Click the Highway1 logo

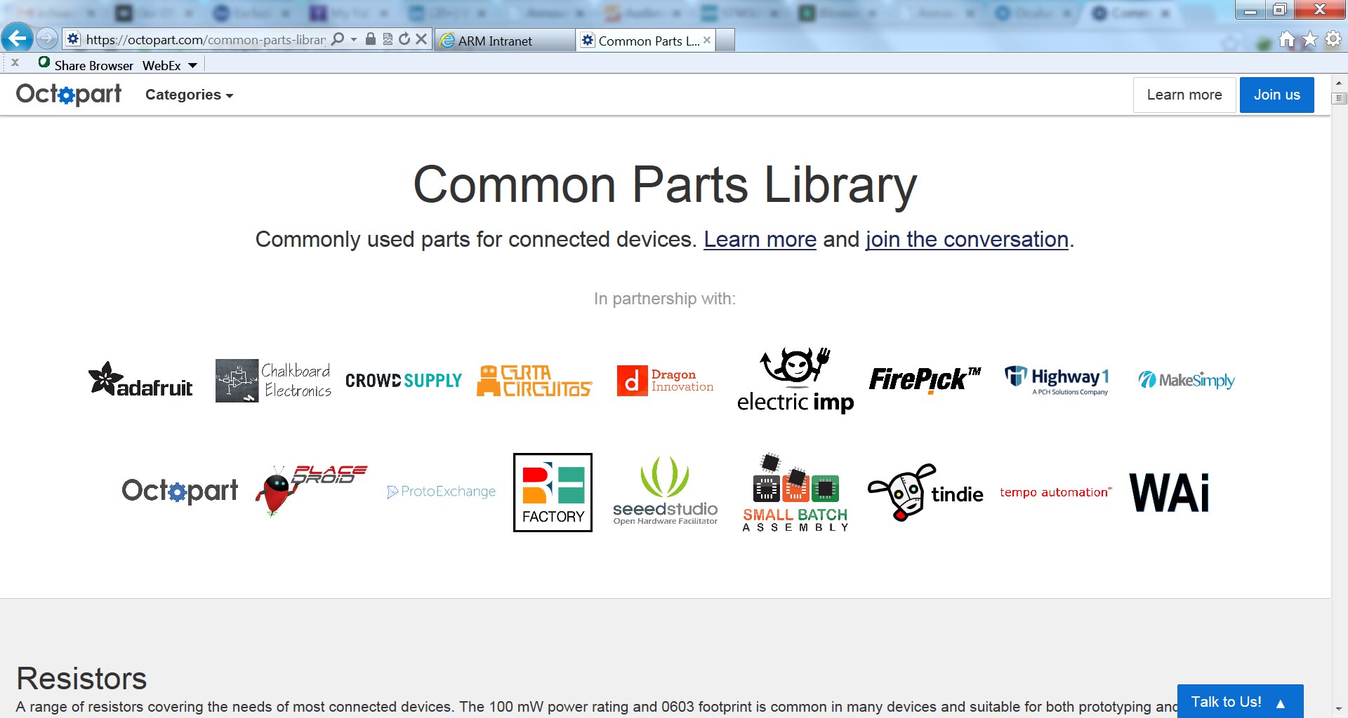[1057, 381]
